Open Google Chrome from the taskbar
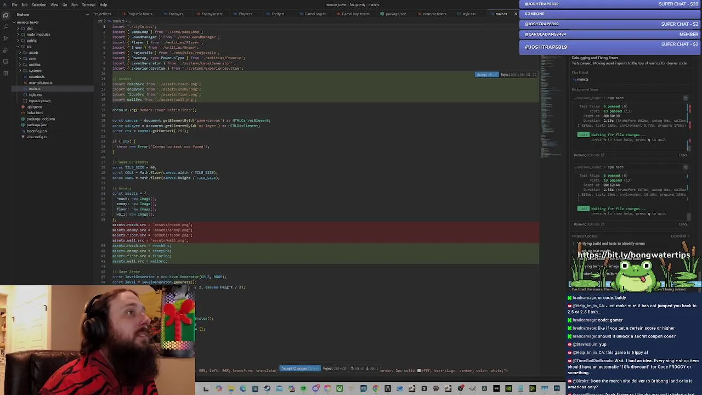This screenshot has height=395, width=702. pos(376,389)
